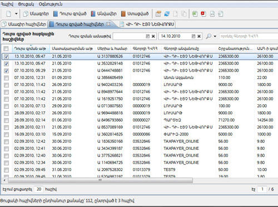Open the Ցուցակ menu
Image resolution: width=278 pixels, height=207 pixels.
(26, 4)
